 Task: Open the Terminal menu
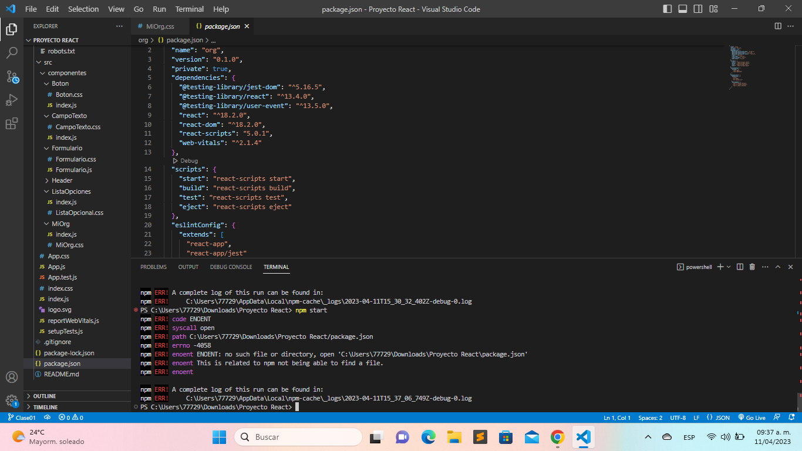click(x=190, y=9)
